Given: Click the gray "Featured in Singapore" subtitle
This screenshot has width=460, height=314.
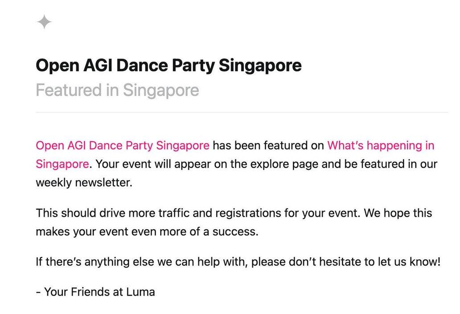Looking at the screenshot, I should [117, 91].
